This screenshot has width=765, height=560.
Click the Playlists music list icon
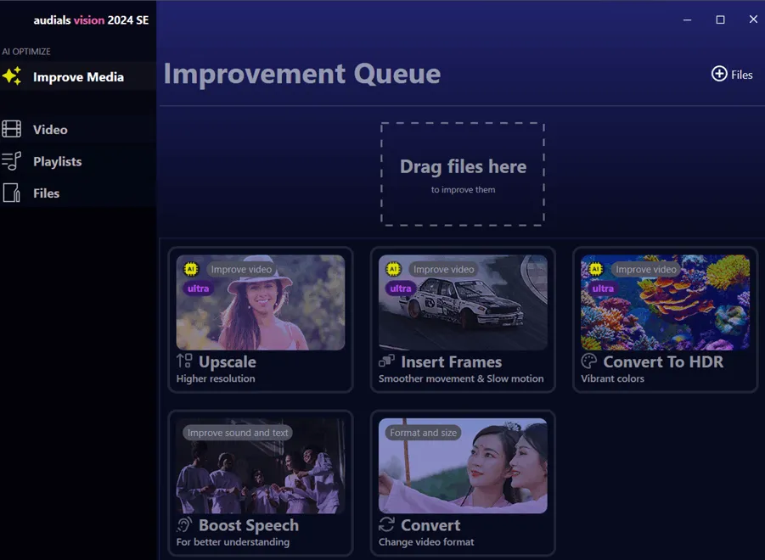click(12, 161)
